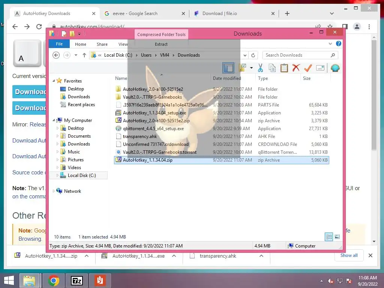The height and width of the screenshot is (288, 384).
Task: Open 7-Zip from the taskbar
Action: click(x=76, y=280)
